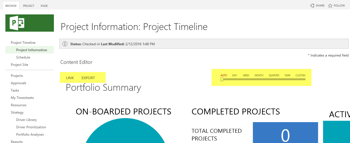350x143 pixels.
Task: Open My Timesheets in the sidebar
Action: pyautogui.click(x=22, y=98)
